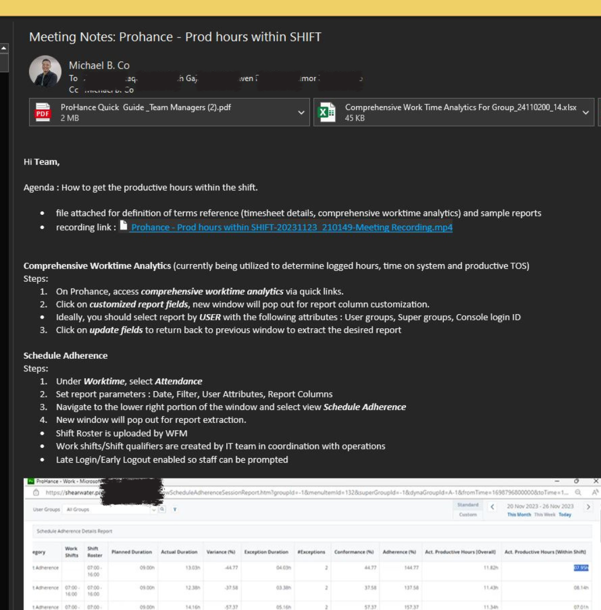Go to next date range arrow
This screenshot has width=601, height=610.
588,507
